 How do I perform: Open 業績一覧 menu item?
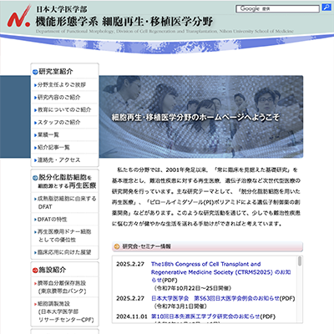click(x=48, y=135)
